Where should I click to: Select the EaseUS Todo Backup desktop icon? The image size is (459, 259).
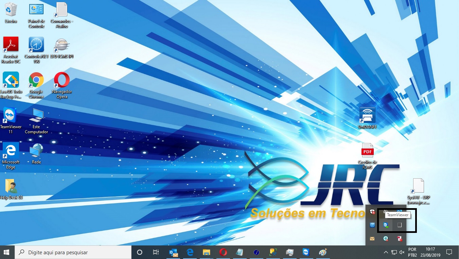click(11, 85)
